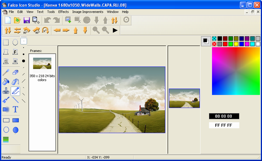The height and width of the screenshot is (161, 262).
Task: Rotate image with the custom angle icon
Action: tap(45, 30)
